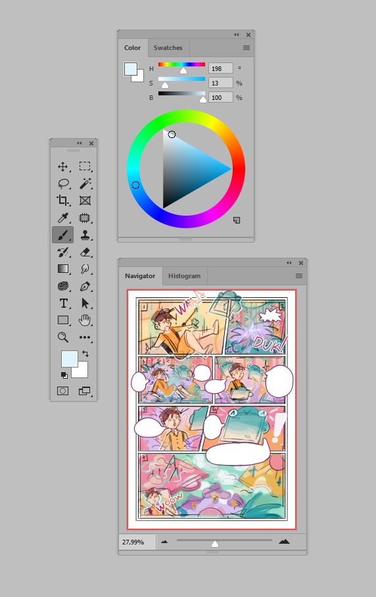Toggle Quick Mask mode
Viewport: 376px width, 597px height.
click(x=63, y=391)
